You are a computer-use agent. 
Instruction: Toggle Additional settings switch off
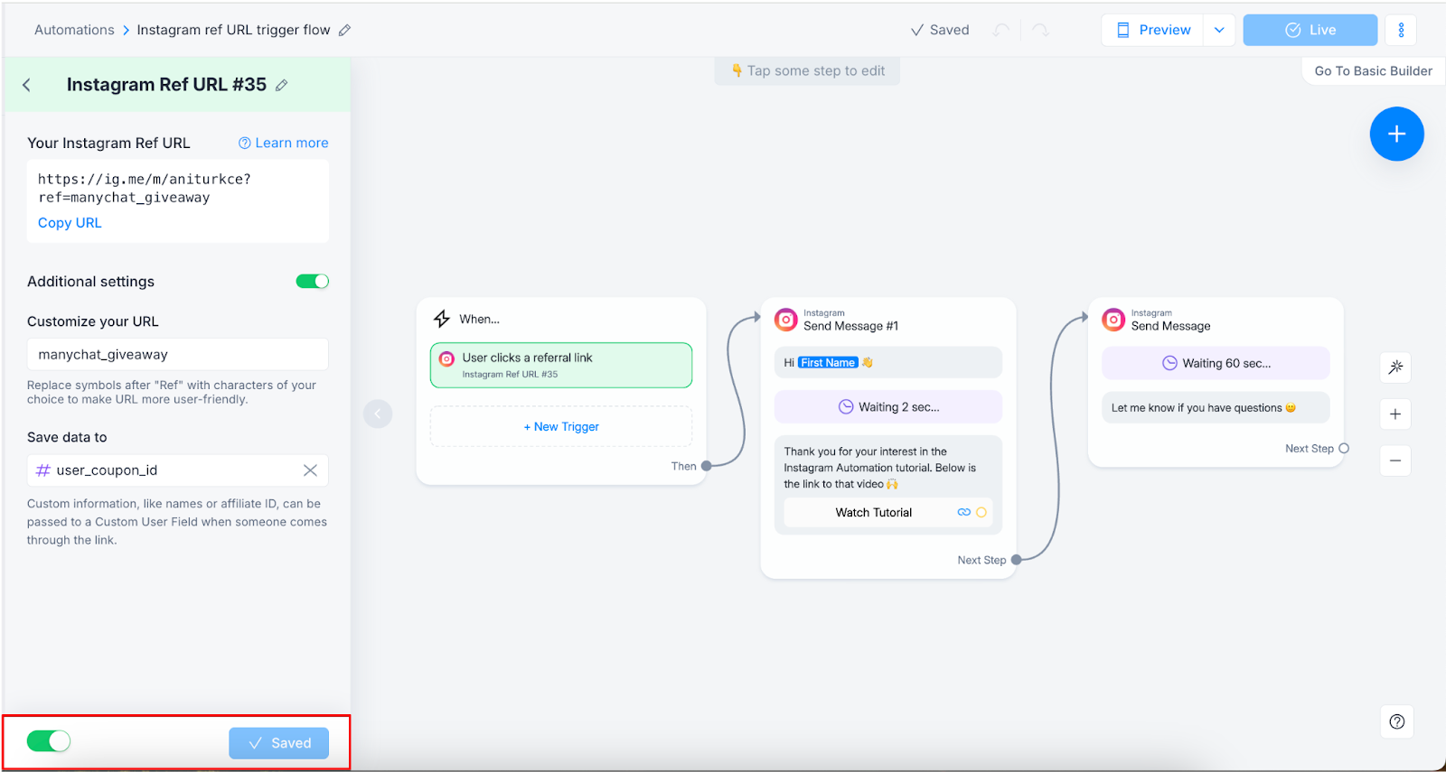point(313,282)
